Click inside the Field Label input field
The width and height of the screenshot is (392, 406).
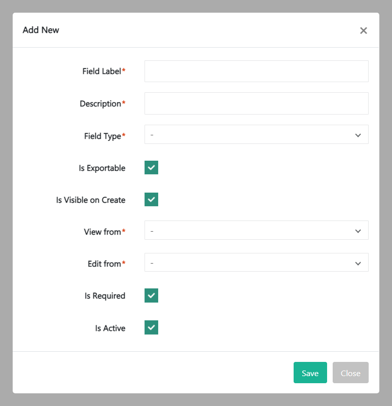tap(256, 71)
